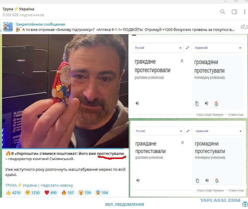Open the pinned messages list icon

tap(244, 27)
